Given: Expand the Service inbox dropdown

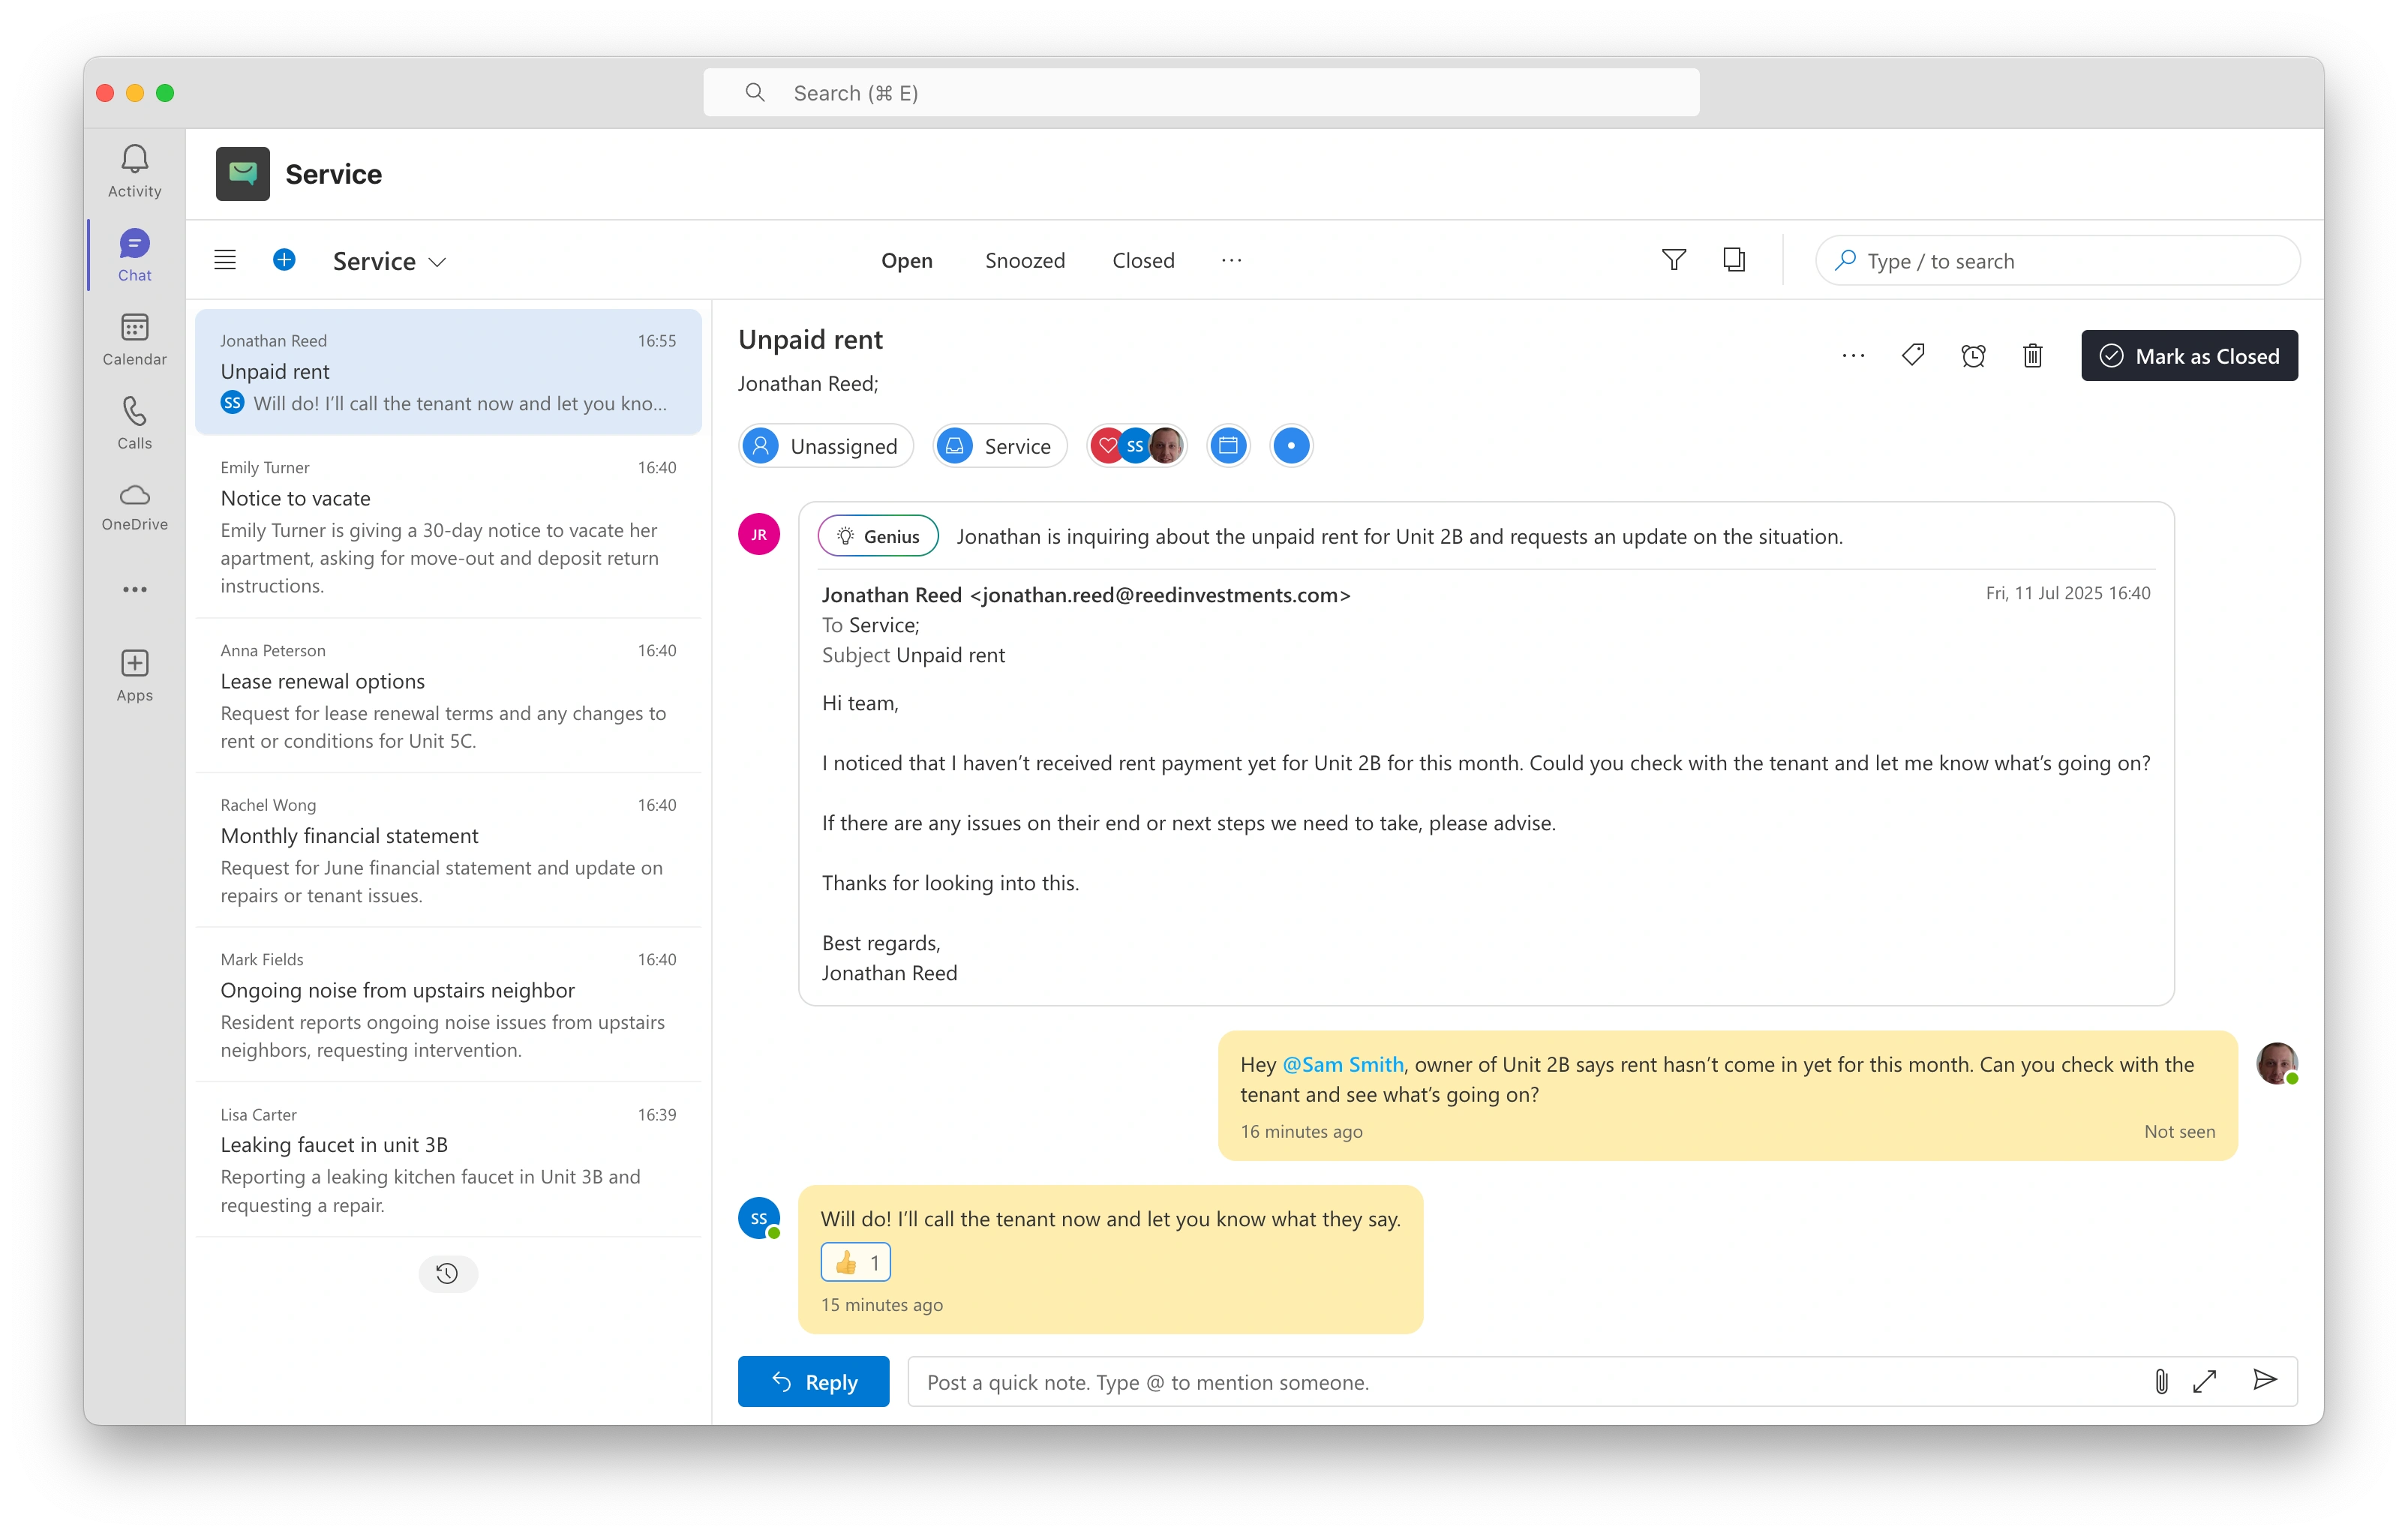Looking at the screenshot, I should click(389, 261).
